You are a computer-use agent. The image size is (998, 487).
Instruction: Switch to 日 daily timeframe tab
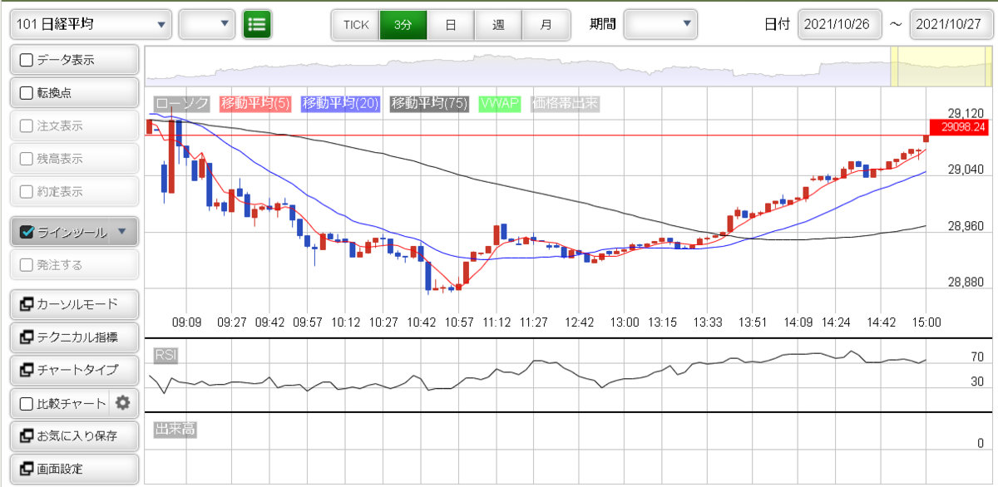[451, 24]
